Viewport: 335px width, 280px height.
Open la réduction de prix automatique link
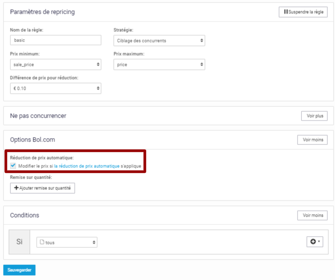click(x=87, y=166)
